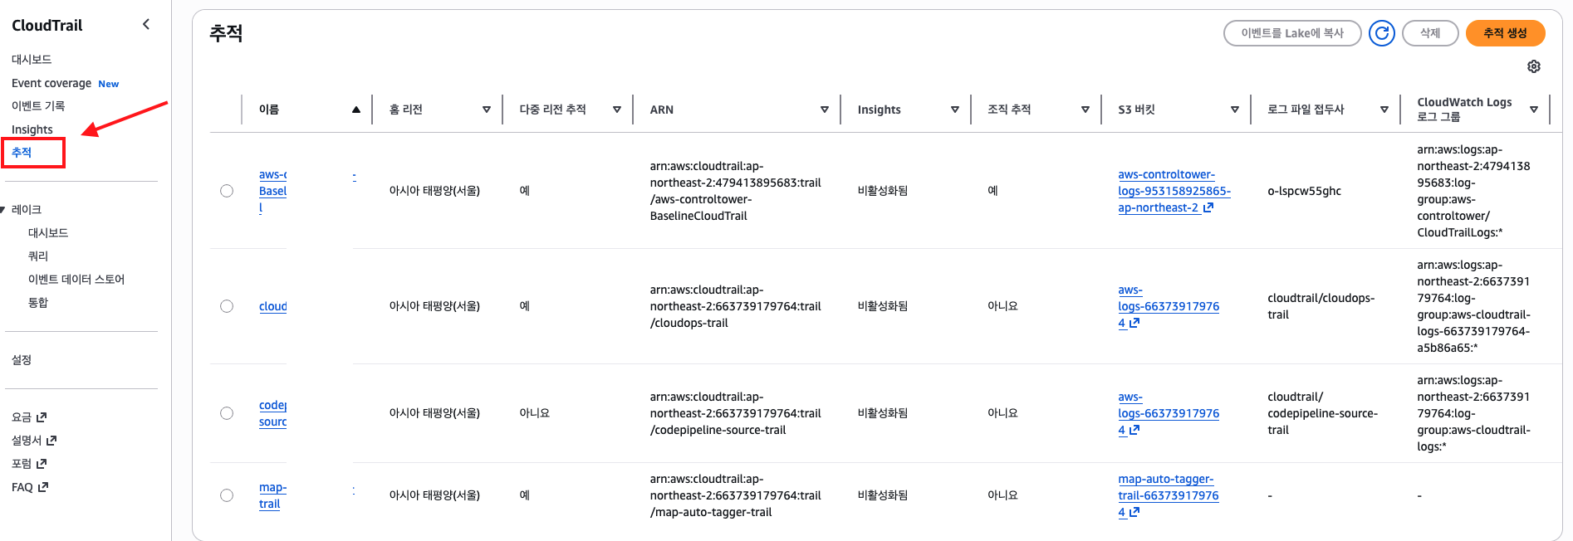The width and height of the screenshot is (1573, 541).
Task: Open 로그 파일 접두사 column dropdown
Action: tap(1384, 110)
